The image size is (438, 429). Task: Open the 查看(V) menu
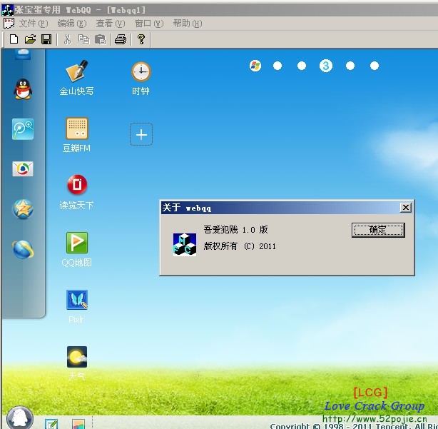point(111,24)
